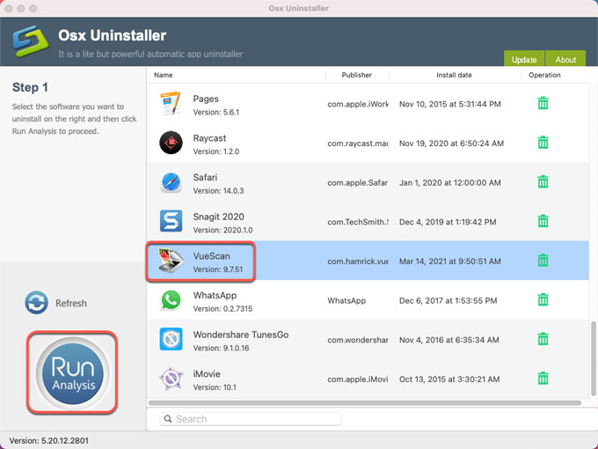The image size is (598, 449).
Task: Sort by the Install date column header
Action: click(454, 75)
